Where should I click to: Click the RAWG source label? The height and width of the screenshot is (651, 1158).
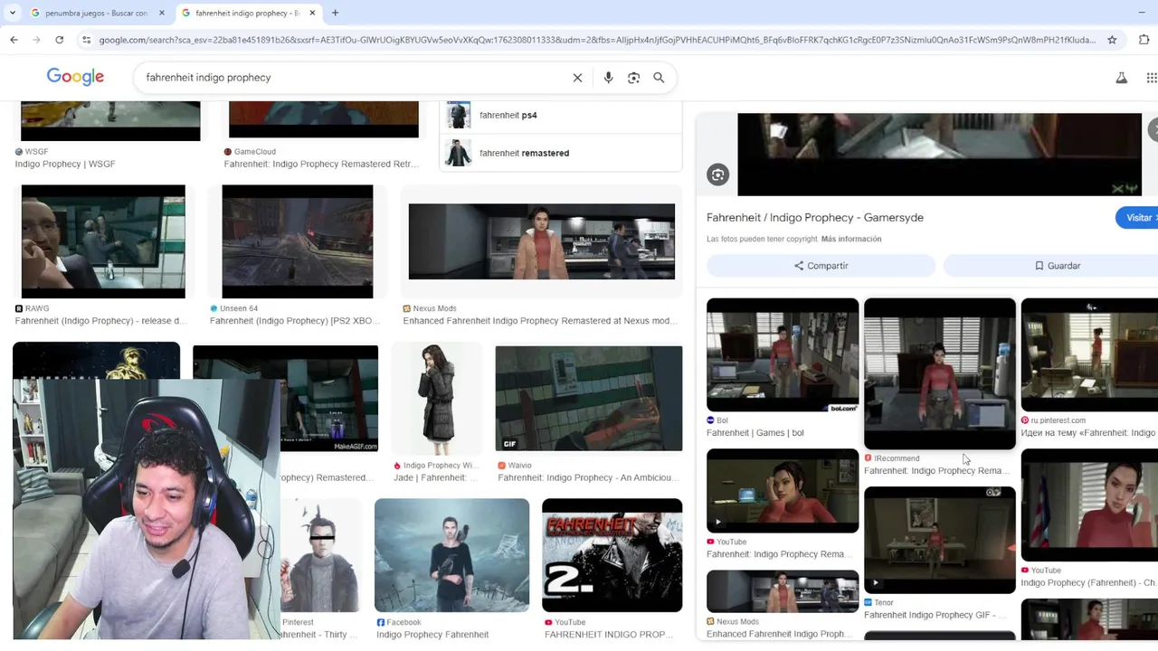[32, 308]
